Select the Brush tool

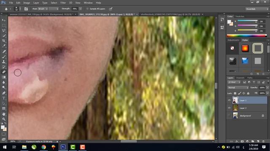point(4,57)
